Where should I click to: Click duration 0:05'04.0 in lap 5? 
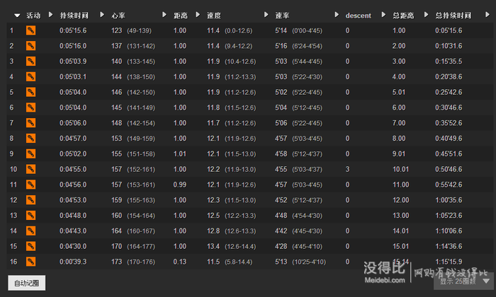(73, 92)
